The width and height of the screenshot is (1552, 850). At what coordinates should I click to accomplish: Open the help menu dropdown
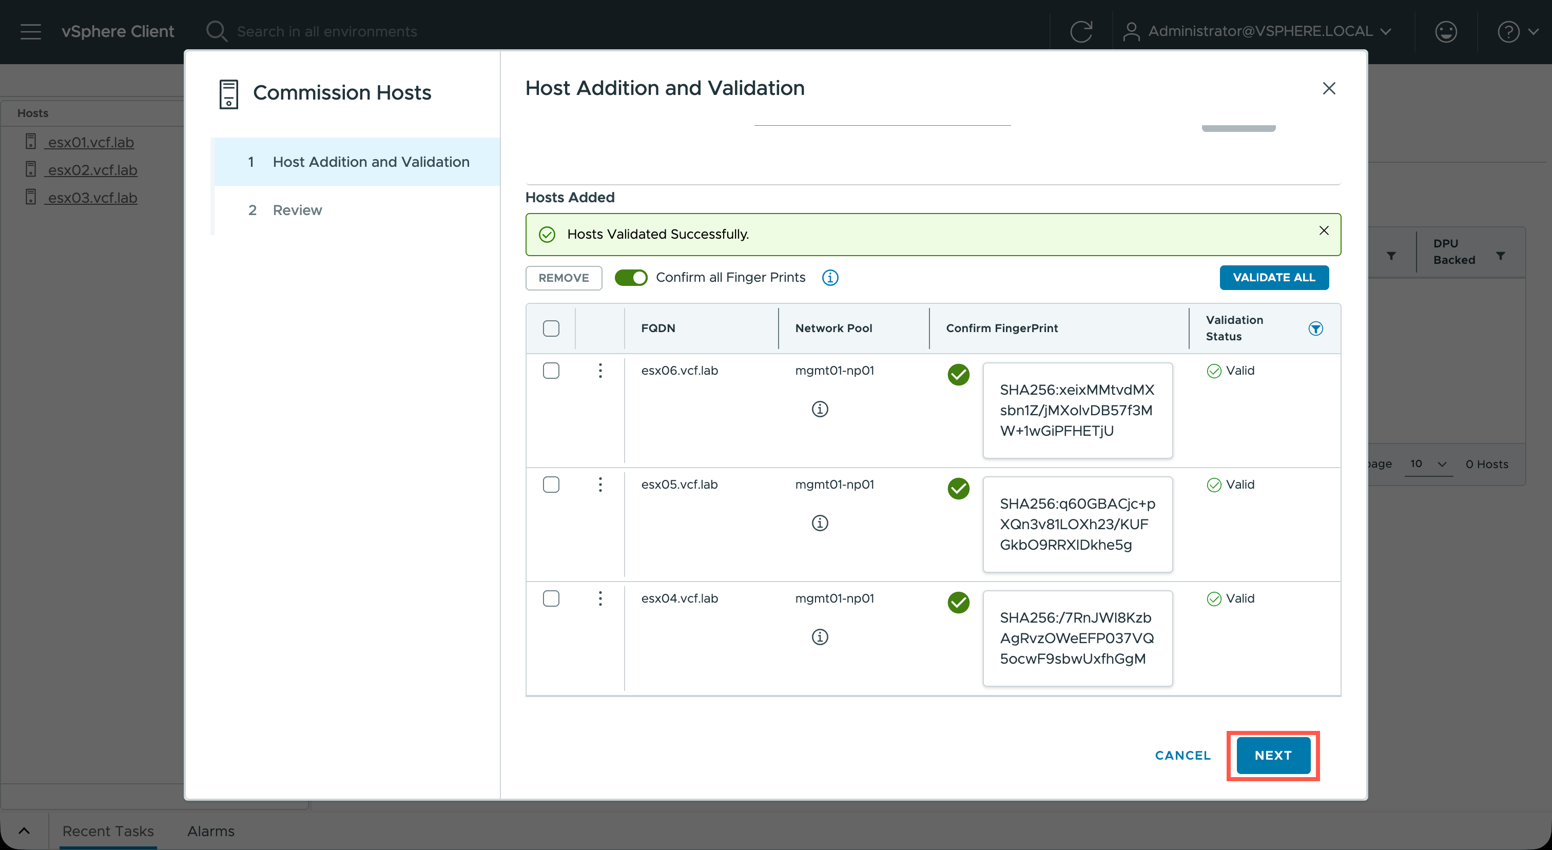(x=1517, y=31)
